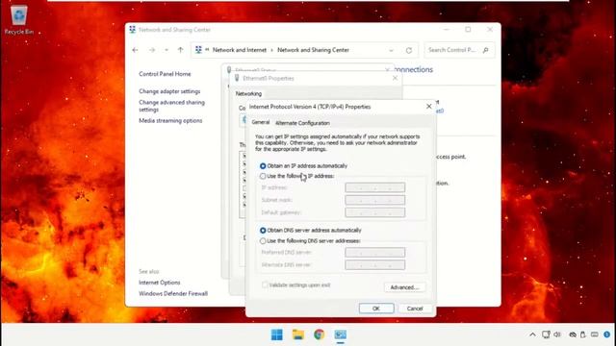Open Change advanced sharing settings link

pyautogui.click(x=171, y=106)
